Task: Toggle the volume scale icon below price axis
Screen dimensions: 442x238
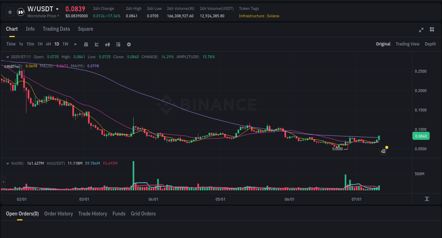Action: [427, 199]
